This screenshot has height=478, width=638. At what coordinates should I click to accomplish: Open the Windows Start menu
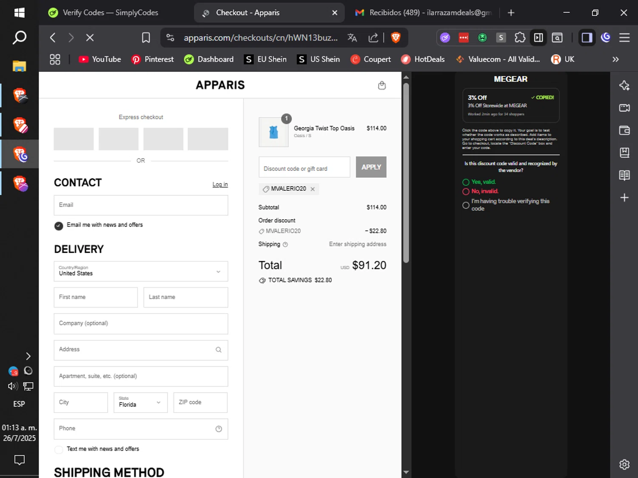19,13
